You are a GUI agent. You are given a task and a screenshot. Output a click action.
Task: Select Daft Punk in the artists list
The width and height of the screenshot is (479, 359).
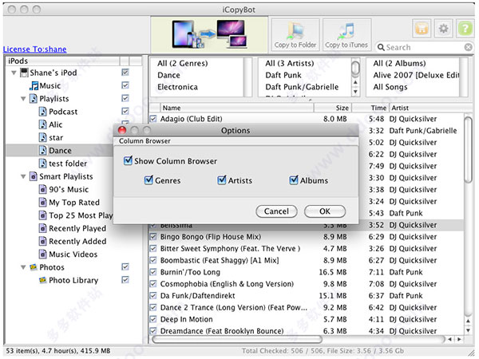click(283, 75)
